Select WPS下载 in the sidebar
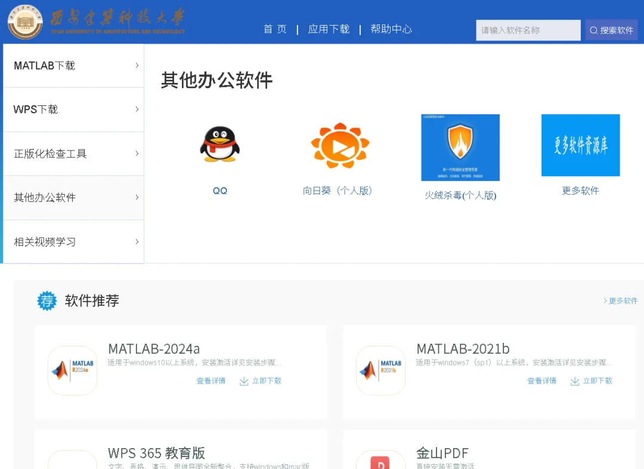Viewport: 644px width, 469px height. (x=73, y=110)
